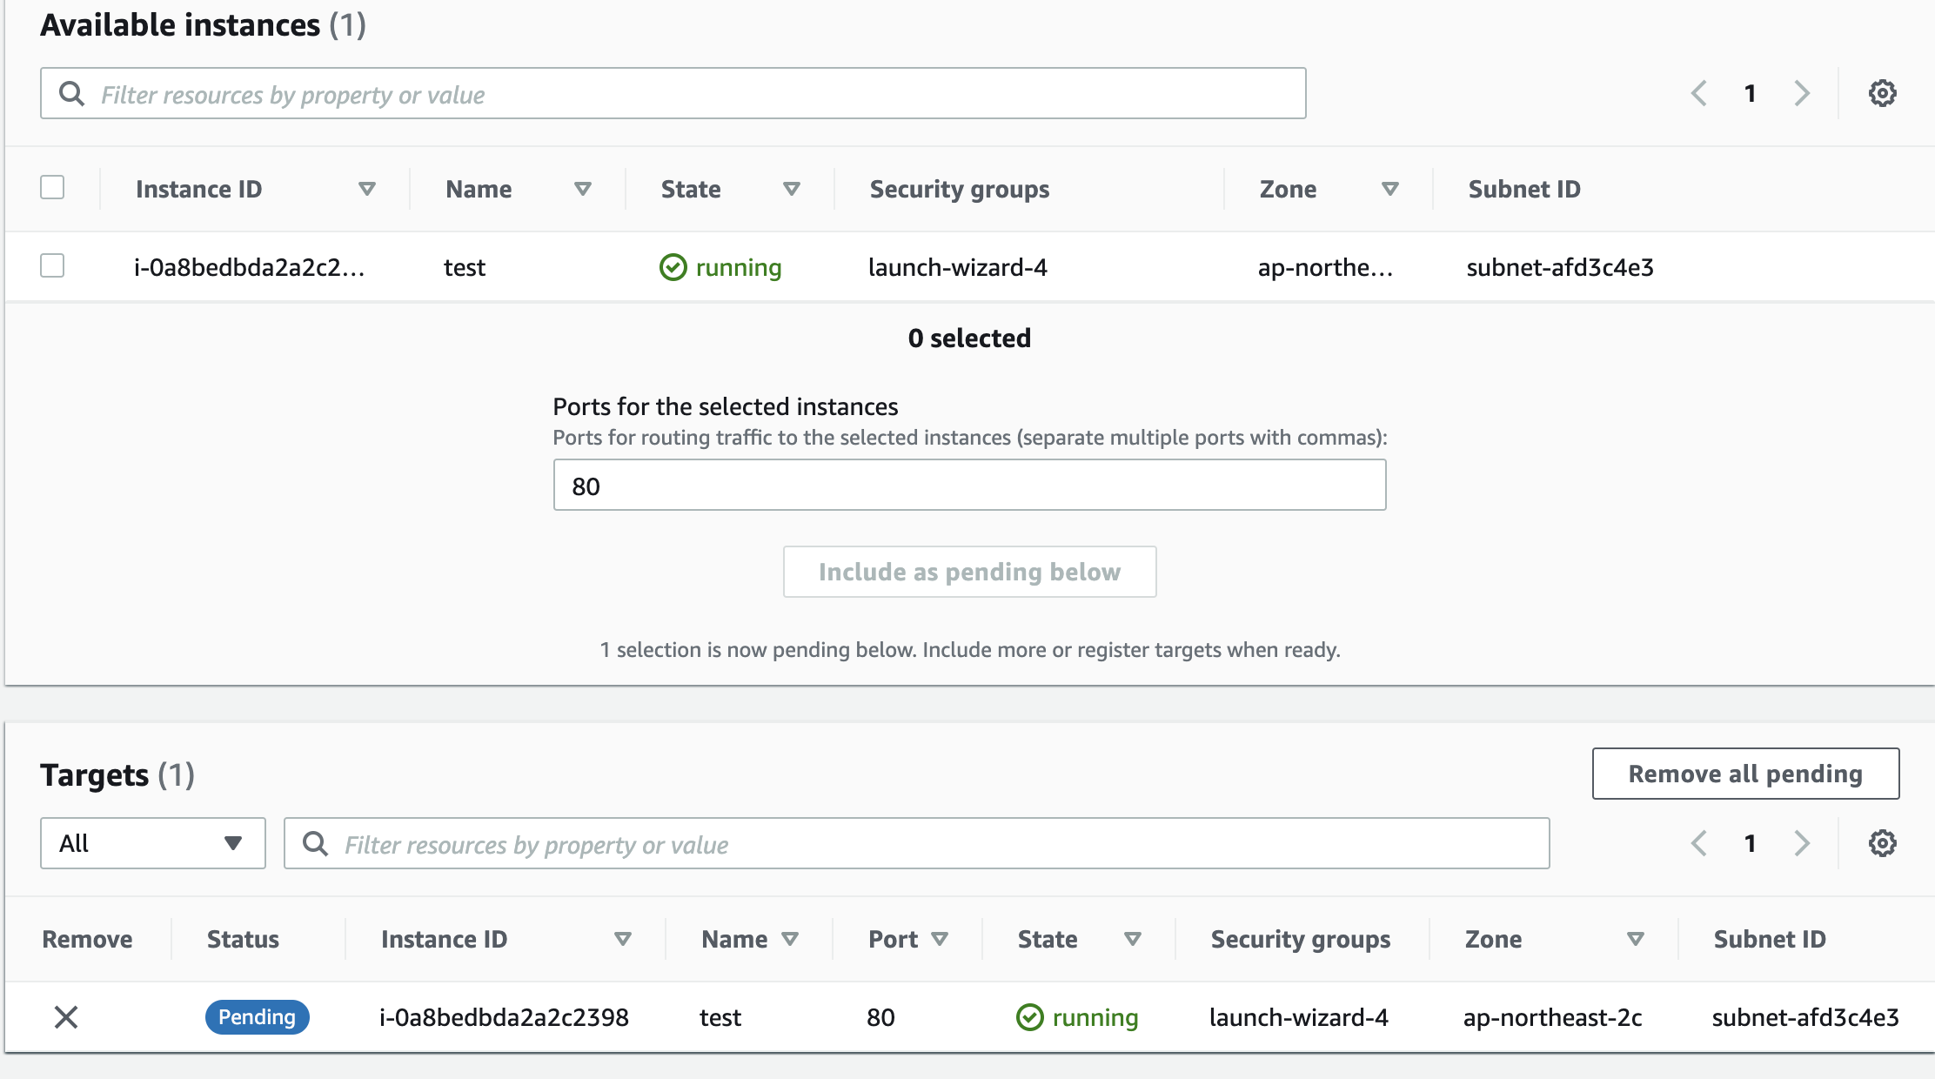Click search icon in Targets filter
The width and height of the screenshot is (1935, 1079).
(315, 843)
